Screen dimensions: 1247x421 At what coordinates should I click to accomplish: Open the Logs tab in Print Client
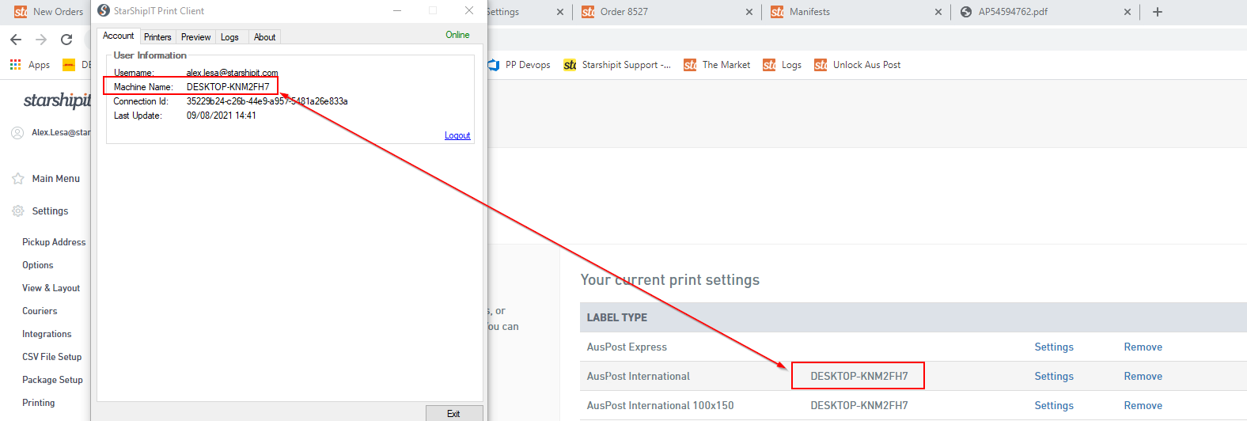(x=229, y=37)
